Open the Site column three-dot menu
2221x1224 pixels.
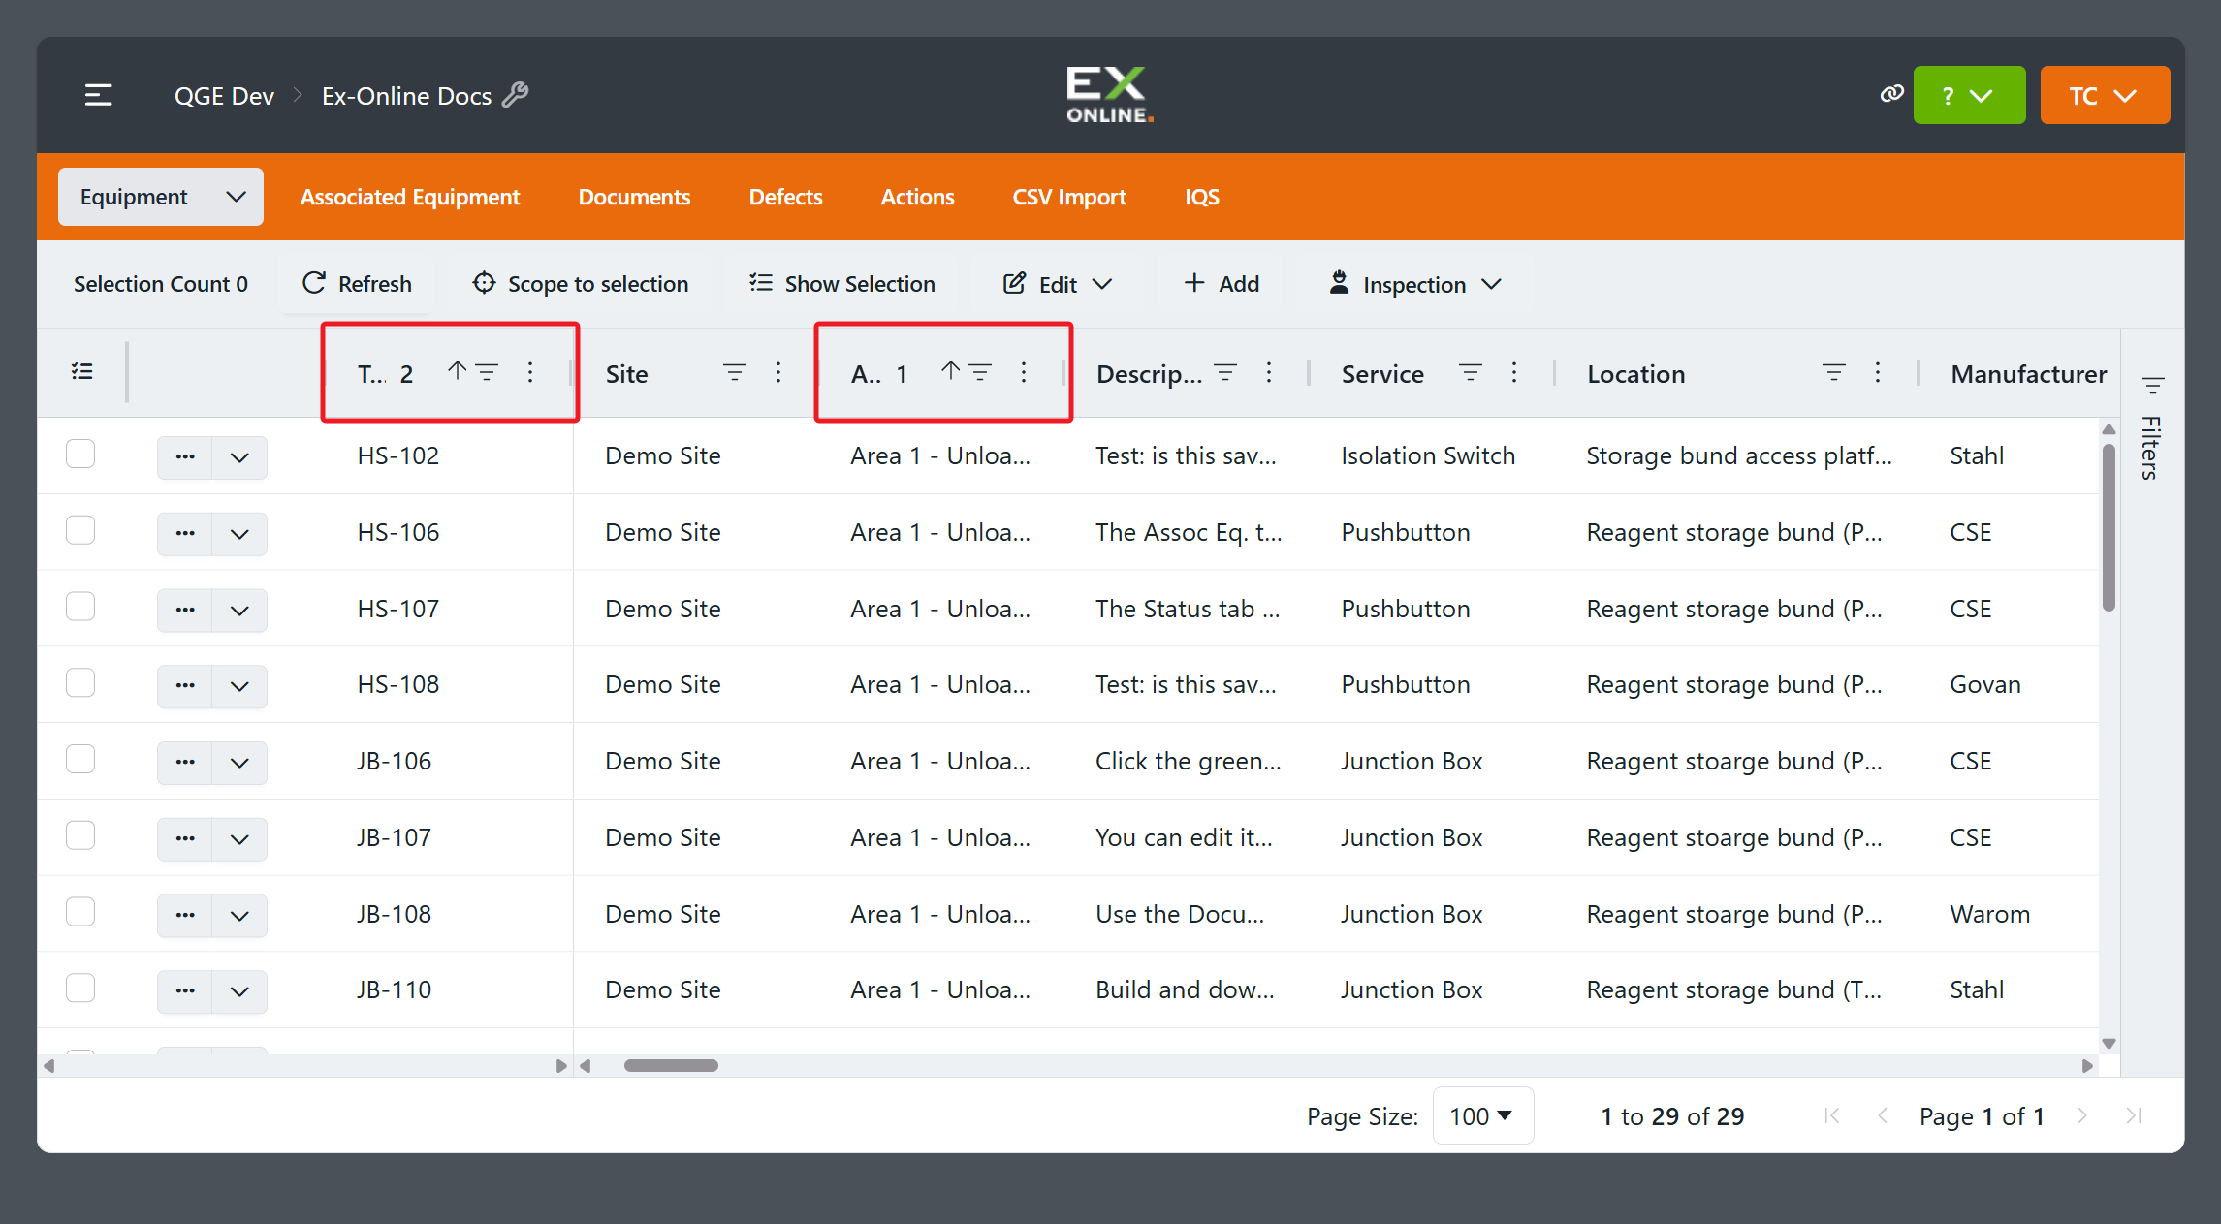(x=778, y=372)
